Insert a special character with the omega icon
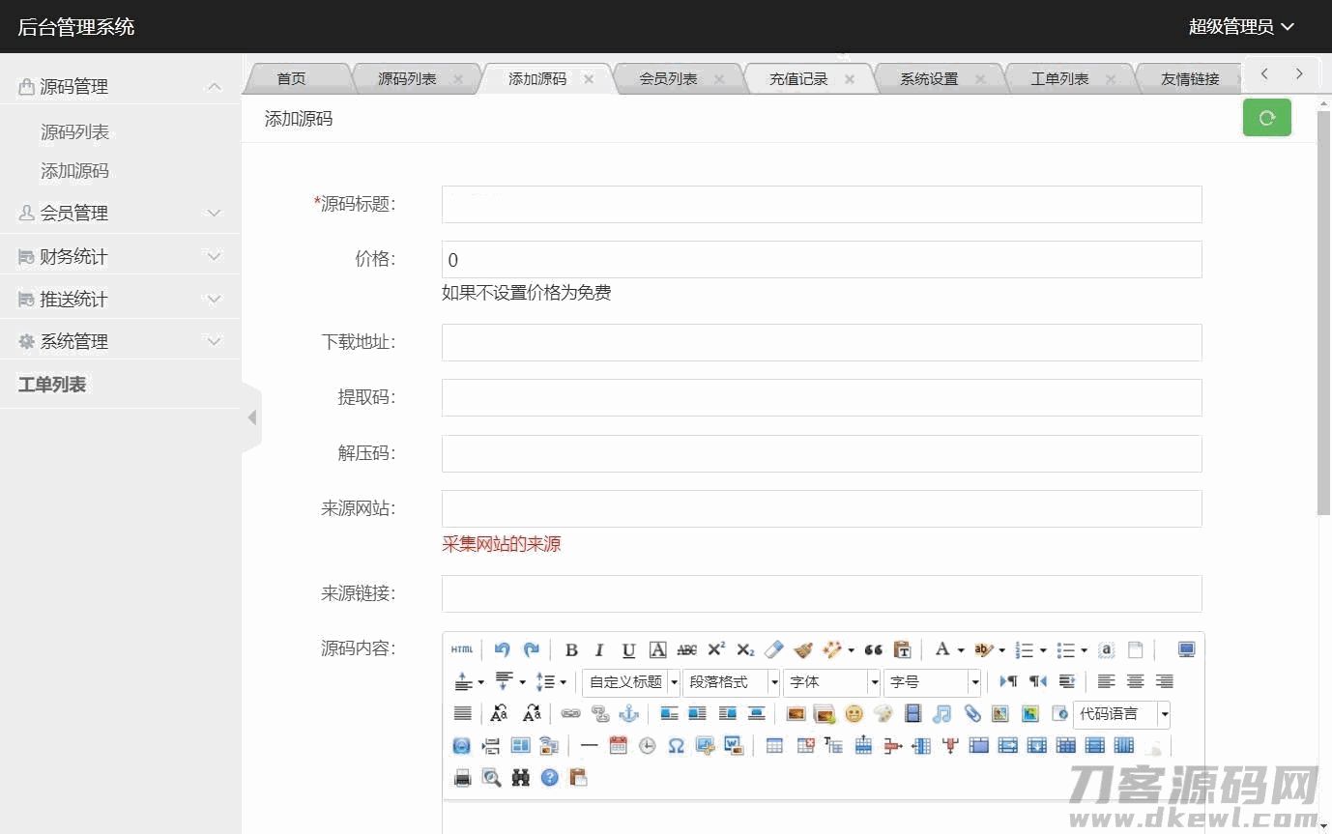 677,746
